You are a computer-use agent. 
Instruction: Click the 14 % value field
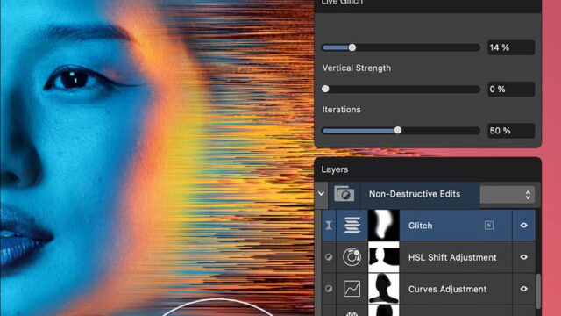511,47
